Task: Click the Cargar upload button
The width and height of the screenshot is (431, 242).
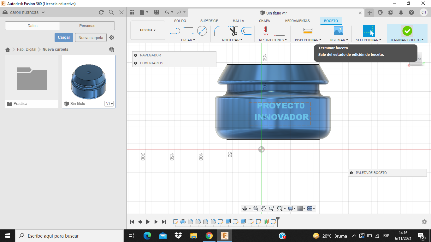Action: [64, 37]
